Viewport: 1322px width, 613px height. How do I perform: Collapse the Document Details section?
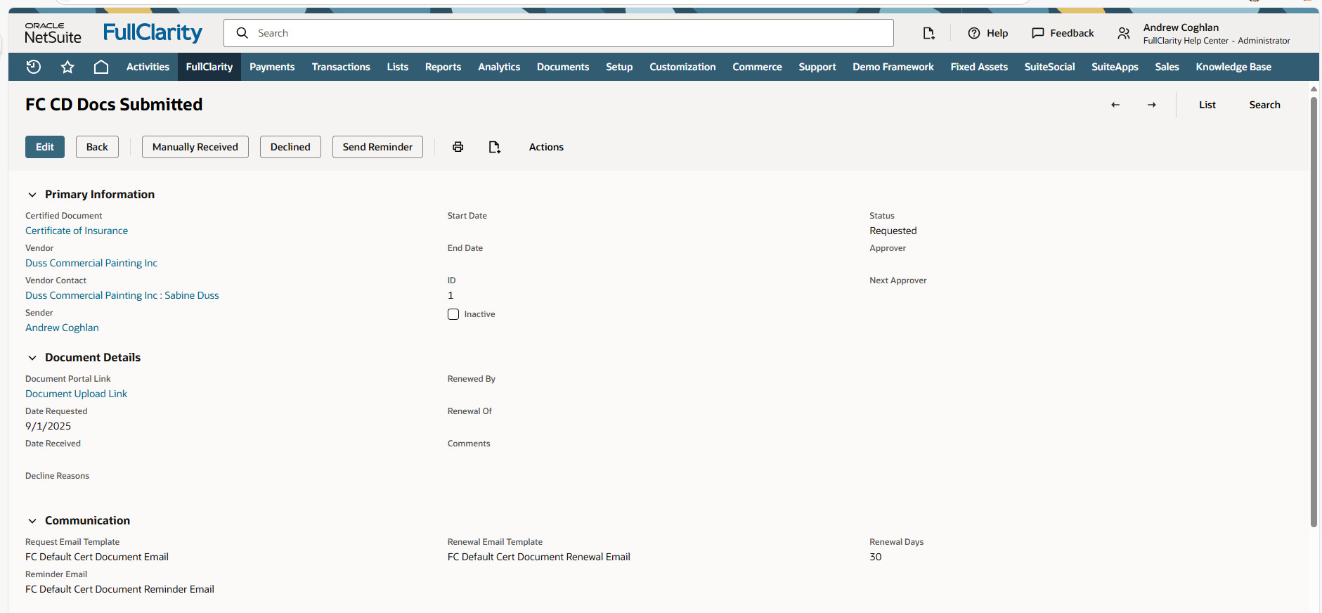[32, 358]
